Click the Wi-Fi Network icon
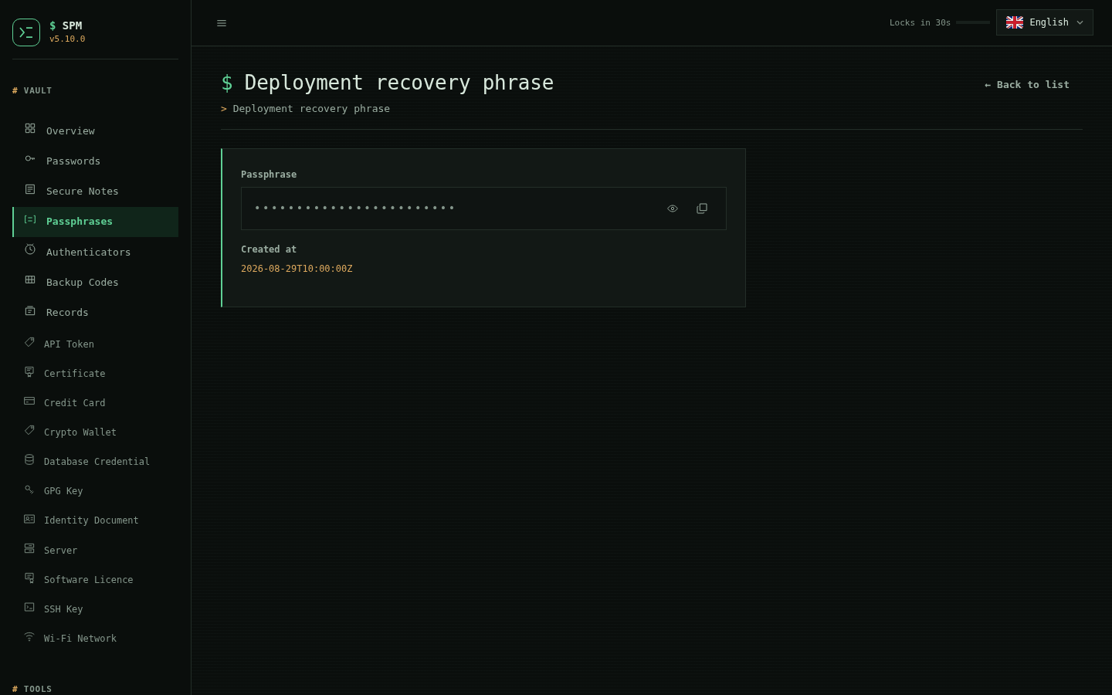This screenshot has width=1112, height=695. (29, 636)
